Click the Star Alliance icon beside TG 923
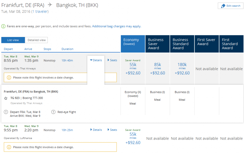The image size is (244, 153). (x=6, y=98)
